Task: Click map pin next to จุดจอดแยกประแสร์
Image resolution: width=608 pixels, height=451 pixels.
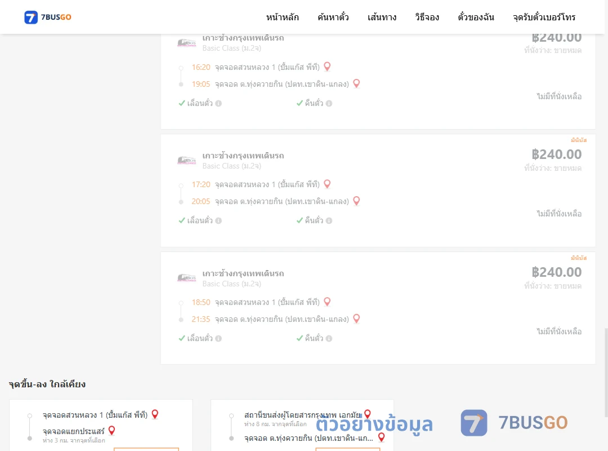Action: click(x=111, y=430)
